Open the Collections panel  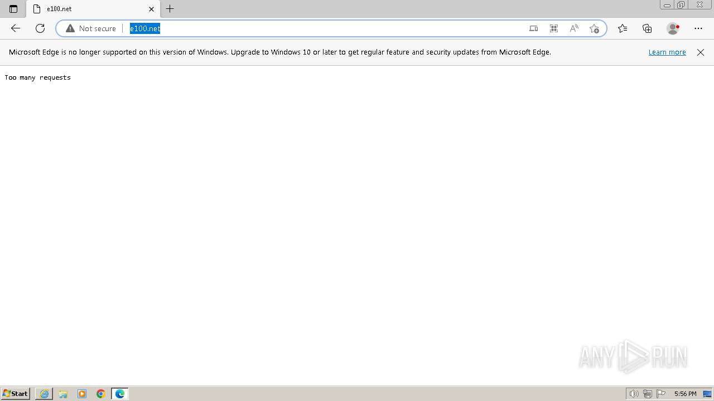tap(647, 28)
